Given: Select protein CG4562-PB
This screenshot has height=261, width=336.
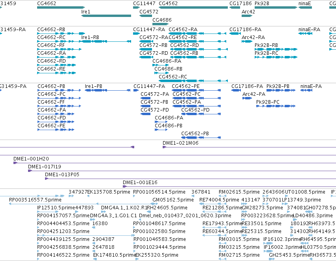Looking at the screenshot, I should click(x=195, y=134).
